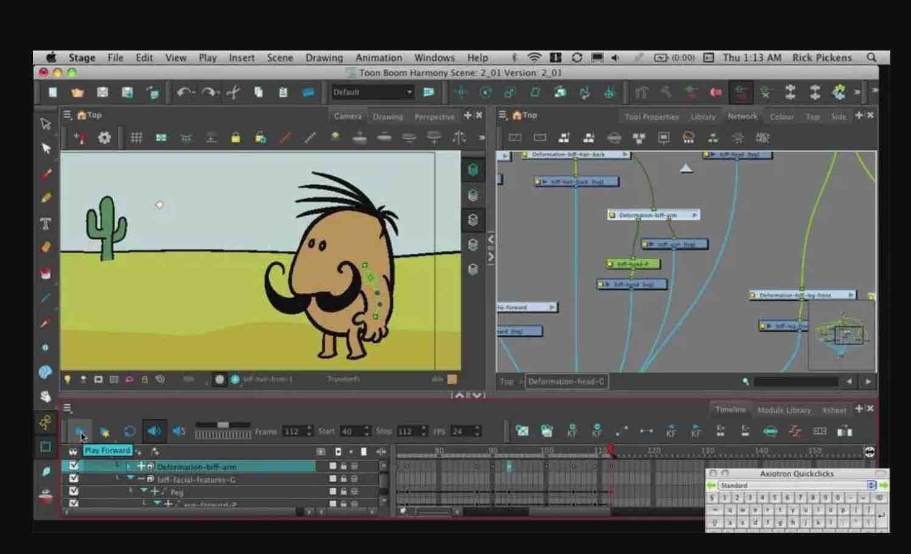The width and height of the screenshot is (911, 554).
Task: Click the Deformation-biff-arm node in Network view
Action: tap(653, 215)
